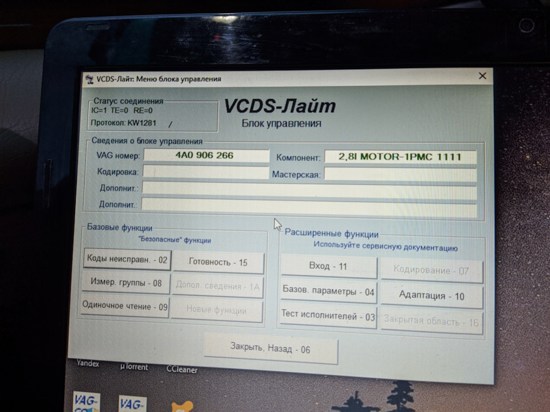Open basic settings with Базов. параметры - 04
Viewport: 550px width, 412px height.
328,292
